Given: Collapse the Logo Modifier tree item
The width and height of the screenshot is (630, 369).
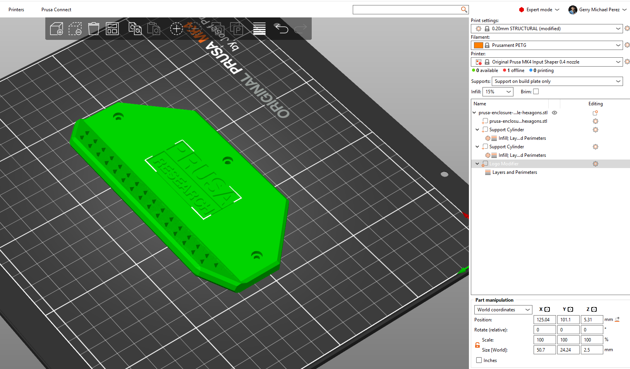Looking at the screenshot, I should [477, 164].
